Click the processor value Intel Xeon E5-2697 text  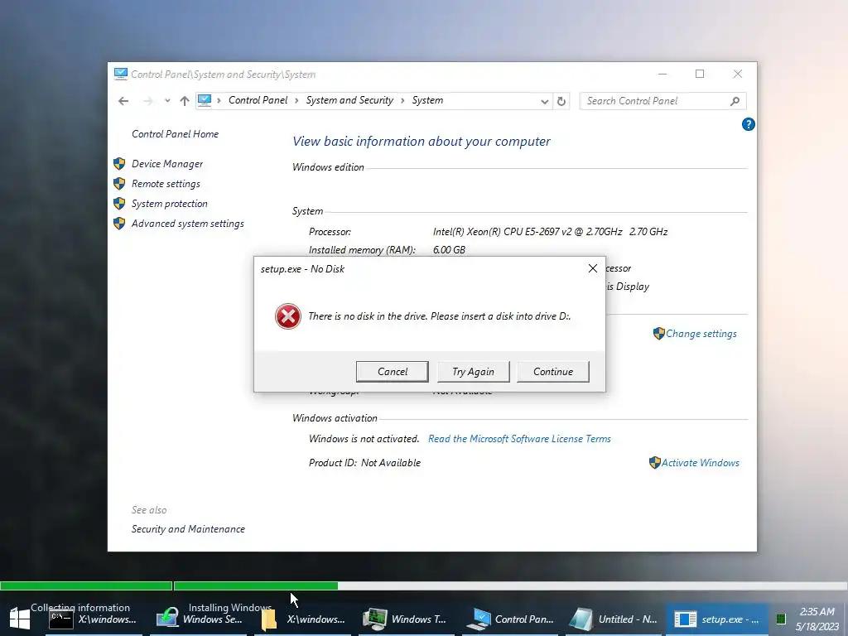[550, 232]
